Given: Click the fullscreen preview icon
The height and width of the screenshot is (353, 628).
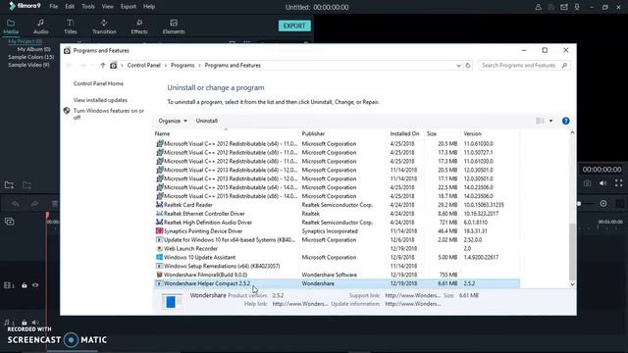Looking at the screenshot, I should pos(619,183).
